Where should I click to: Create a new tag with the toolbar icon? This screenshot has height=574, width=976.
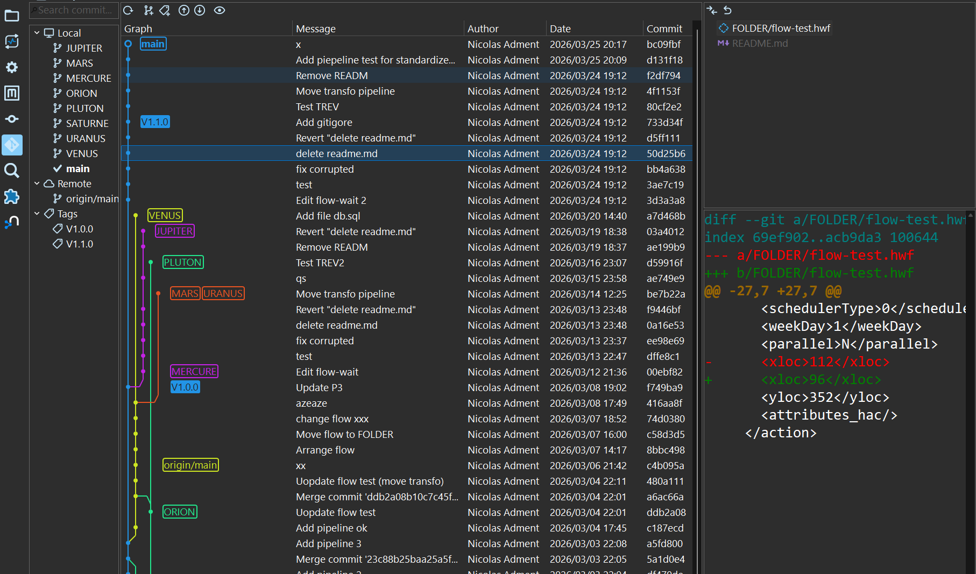(x=165, y=10)
